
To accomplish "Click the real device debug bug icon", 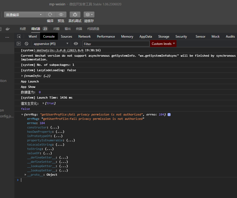I will click(x=75, y=15).
